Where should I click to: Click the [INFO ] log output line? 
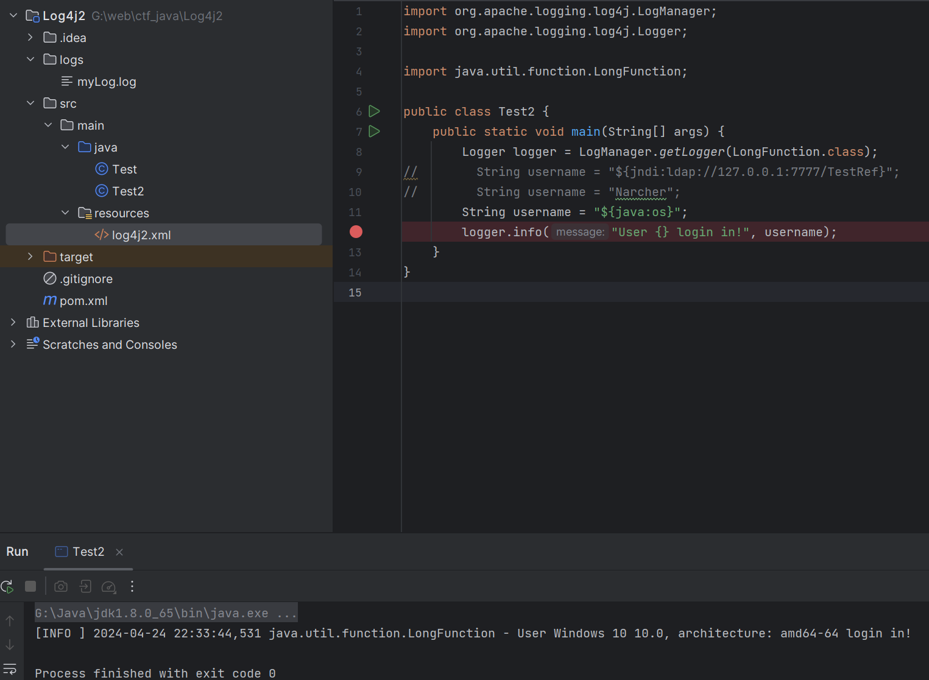coord(473,633)
